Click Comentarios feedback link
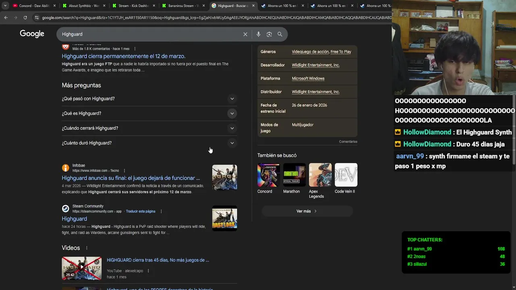This screenshot has width=516, height=290. pos(348,142)
